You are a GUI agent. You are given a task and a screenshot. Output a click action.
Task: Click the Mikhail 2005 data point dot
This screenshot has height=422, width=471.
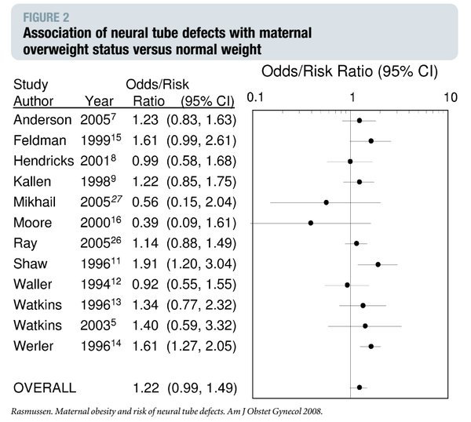(x=326, y=202)
